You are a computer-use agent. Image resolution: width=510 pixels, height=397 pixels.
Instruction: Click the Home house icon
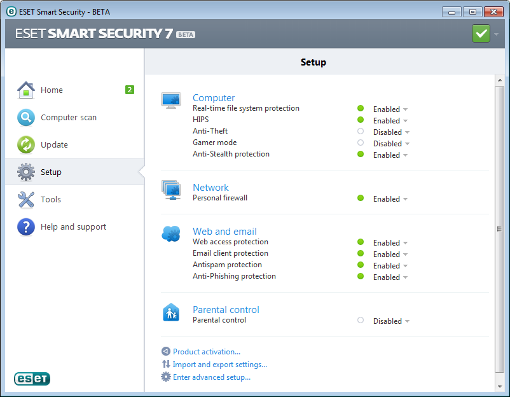pos(26,90)
